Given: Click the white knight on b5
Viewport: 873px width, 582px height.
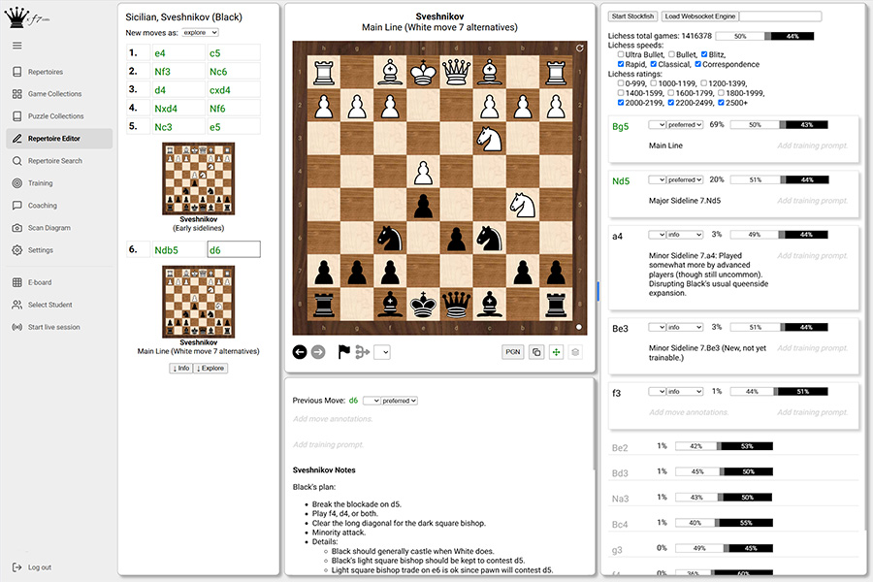Looking at the screenshot, I should [523, 205].
